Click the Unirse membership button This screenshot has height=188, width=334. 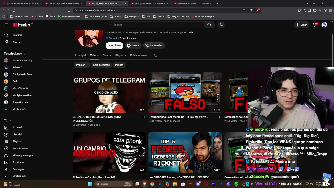[x=133, y=45]
